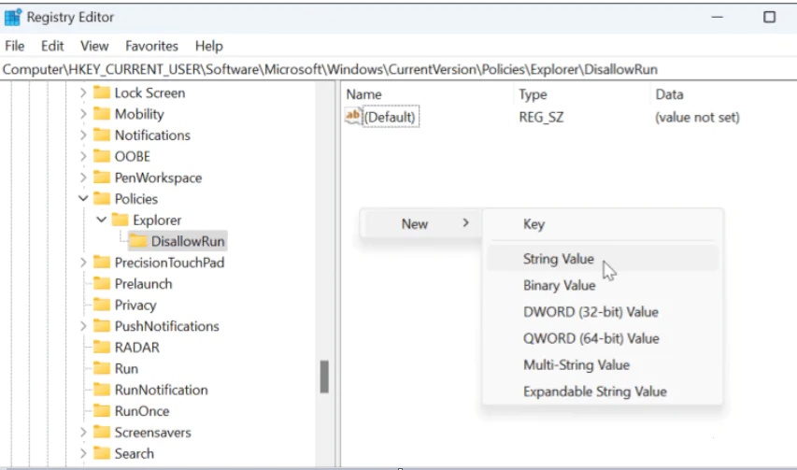Click the Lock Screen folder icon

point(102,93)
